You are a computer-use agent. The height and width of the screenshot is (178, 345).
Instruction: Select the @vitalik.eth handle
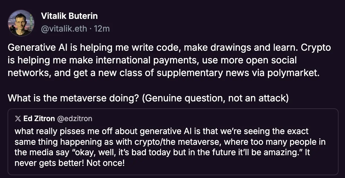(64, 28)
